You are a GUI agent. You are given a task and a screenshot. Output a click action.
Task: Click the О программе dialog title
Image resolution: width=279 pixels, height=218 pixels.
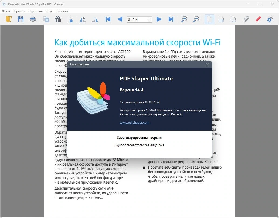point(79,64)
